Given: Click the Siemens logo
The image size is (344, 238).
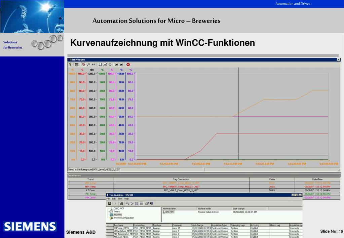Looking at the screenshot, I should (x=30, y=227).
